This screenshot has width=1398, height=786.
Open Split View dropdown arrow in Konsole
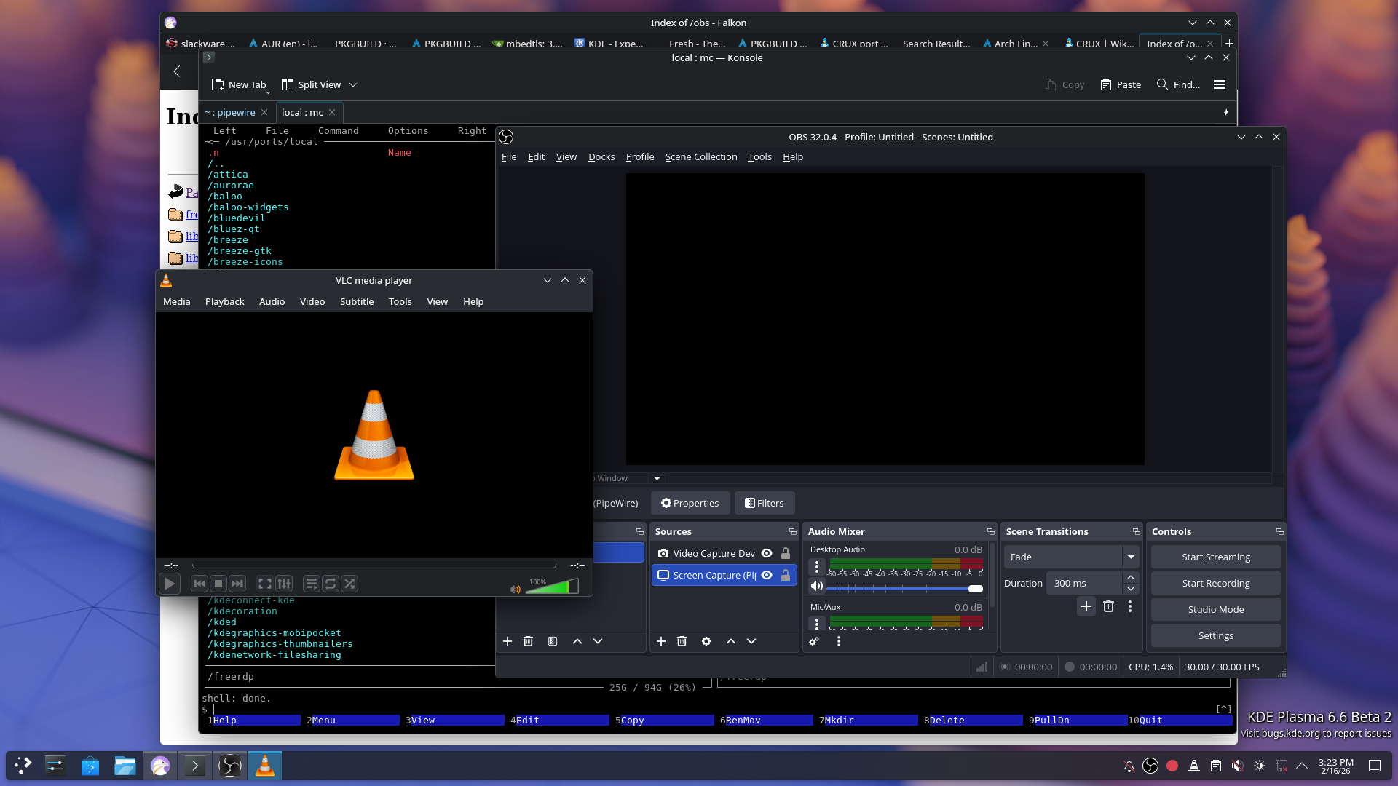click(353, 84)
